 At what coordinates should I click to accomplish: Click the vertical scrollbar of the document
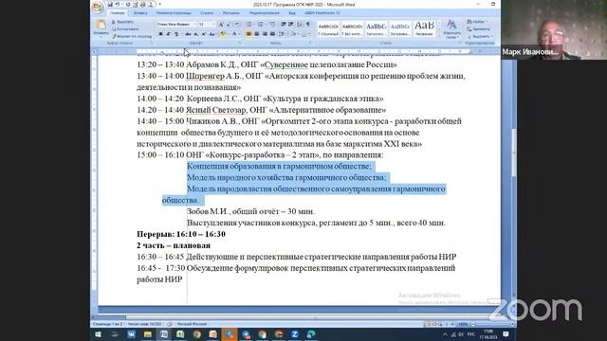[x=514, y=153]
